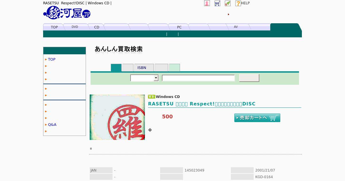Select the light green search tab

click(x=175, y=68)
